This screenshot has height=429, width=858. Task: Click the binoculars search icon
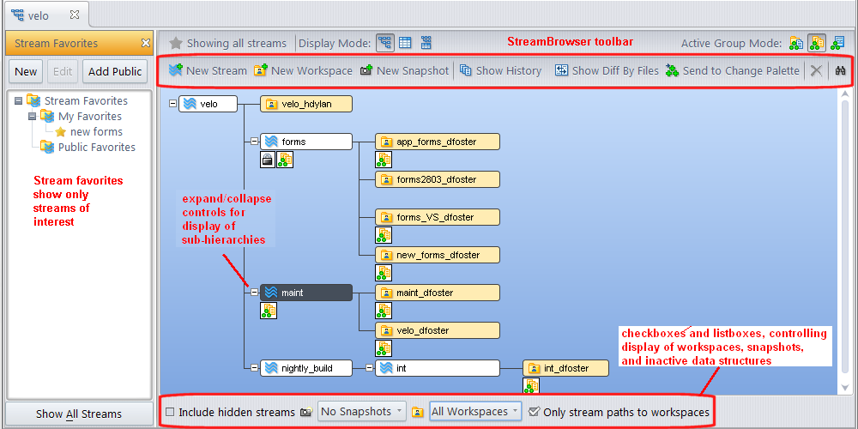pyautogui.click(x=842, y=71)
